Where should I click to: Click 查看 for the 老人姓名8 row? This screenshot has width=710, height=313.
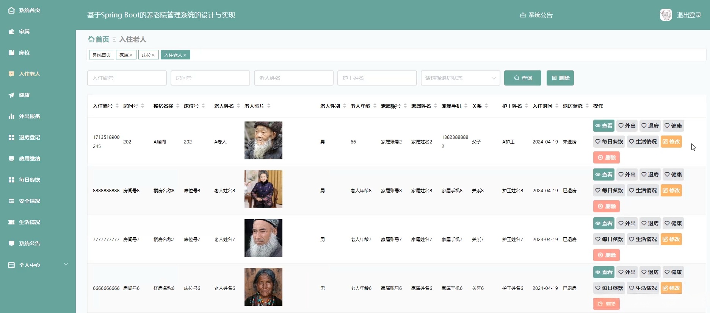tap(604, 174)
